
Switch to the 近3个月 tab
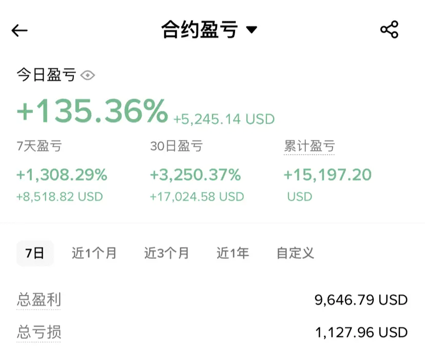(x=167, y=253)
